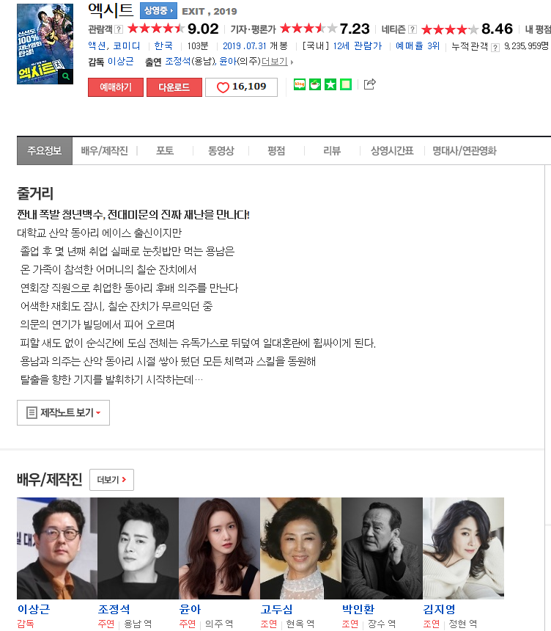Click the cumulative audience help icon
This screenshot has width=551, height=631.
[x=495, y=48]
